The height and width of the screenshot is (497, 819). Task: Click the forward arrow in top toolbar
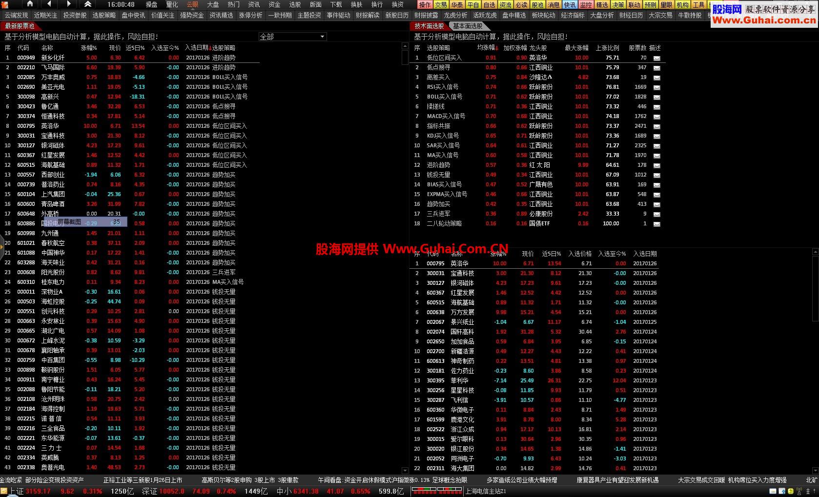coord(69,4)
